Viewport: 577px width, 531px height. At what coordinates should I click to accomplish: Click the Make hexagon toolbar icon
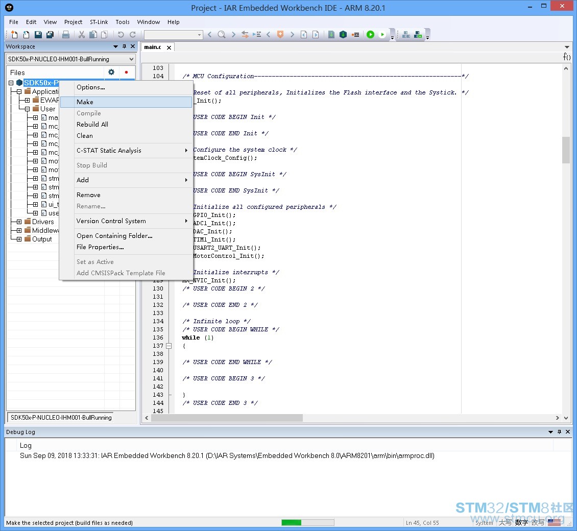(343, 35)
